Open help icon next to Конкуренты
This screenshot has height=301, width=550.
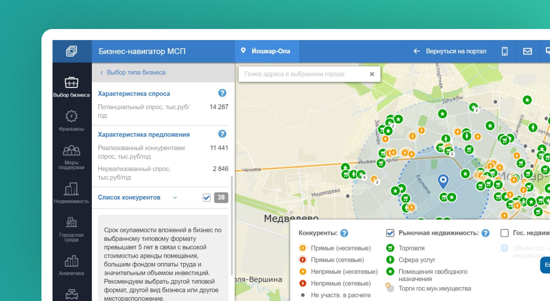click(x=344, y=233)
